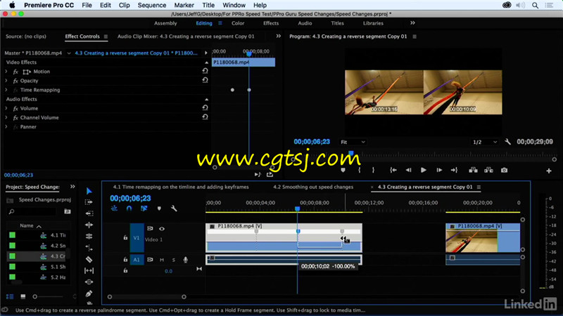Open the 1/2 playback resolution dropdown
The height and width of the screenshot is (316, 563).
(484, 143)
